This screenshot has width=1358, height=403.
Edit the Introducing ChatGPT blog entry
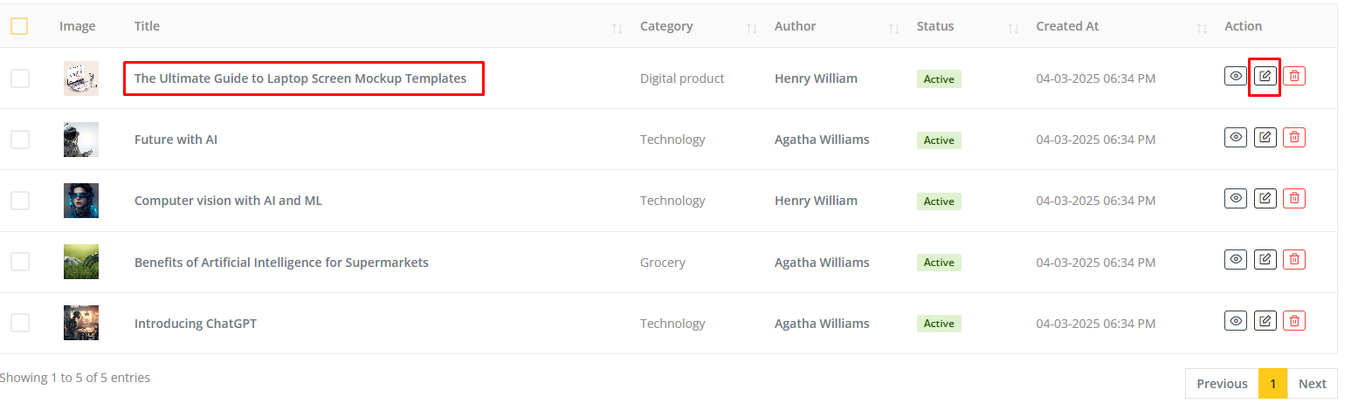click(x=1265, y=321)
